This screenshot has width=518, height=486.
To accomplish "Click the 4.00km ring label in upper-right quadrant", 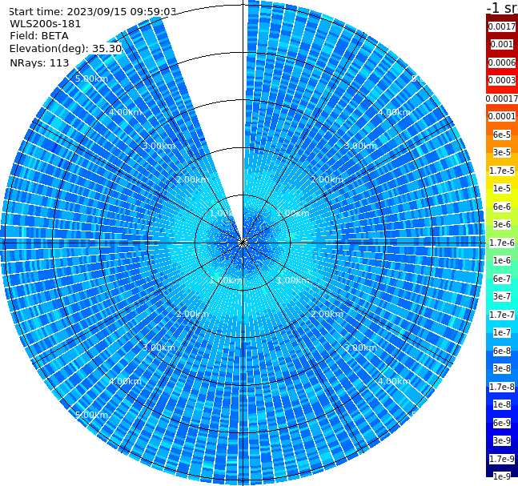I will [x=394, y=112].
